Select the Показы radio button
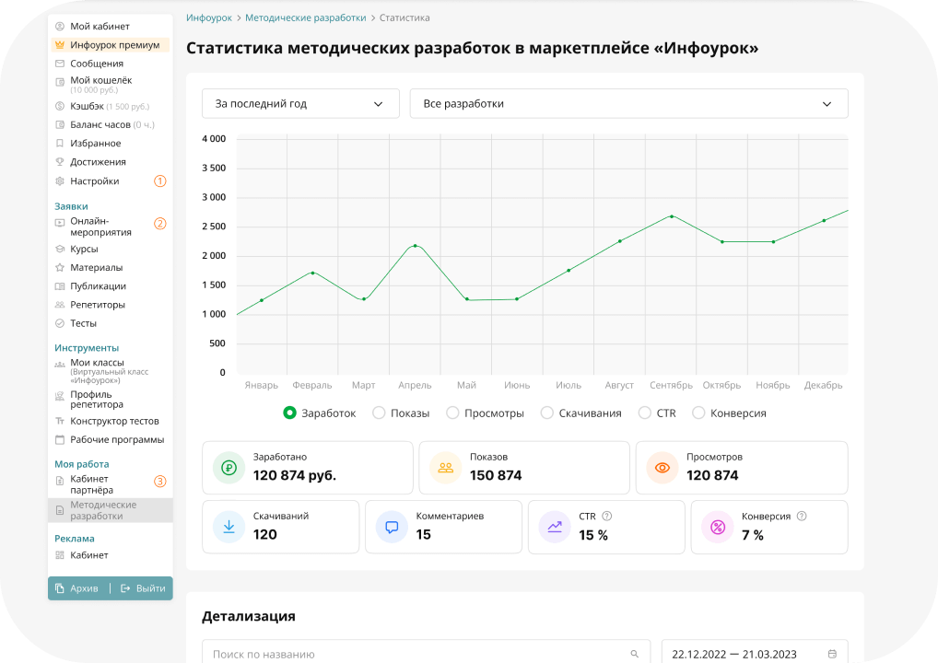This screenshot has height=663, width=938. click(x=379, y=413)
